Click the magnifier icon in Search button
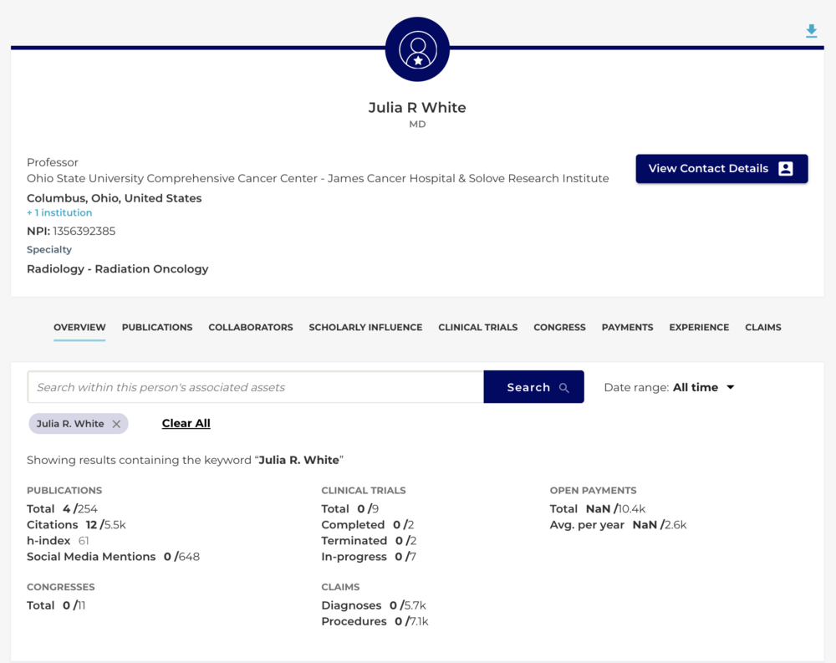Screen dimensions: 836x663 click(564, 388)
